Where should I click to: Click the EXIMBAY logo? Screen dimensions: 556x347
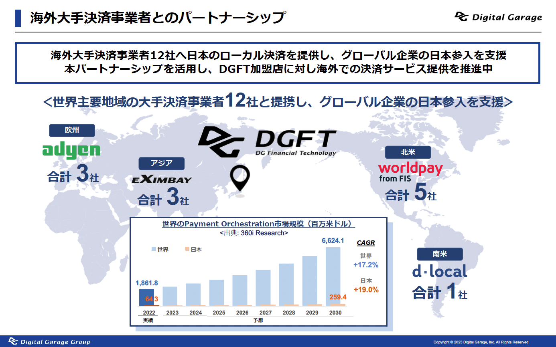(162, 180)
